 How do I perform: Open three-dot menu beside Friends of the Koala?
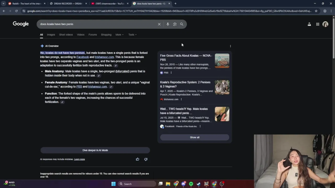200,126
